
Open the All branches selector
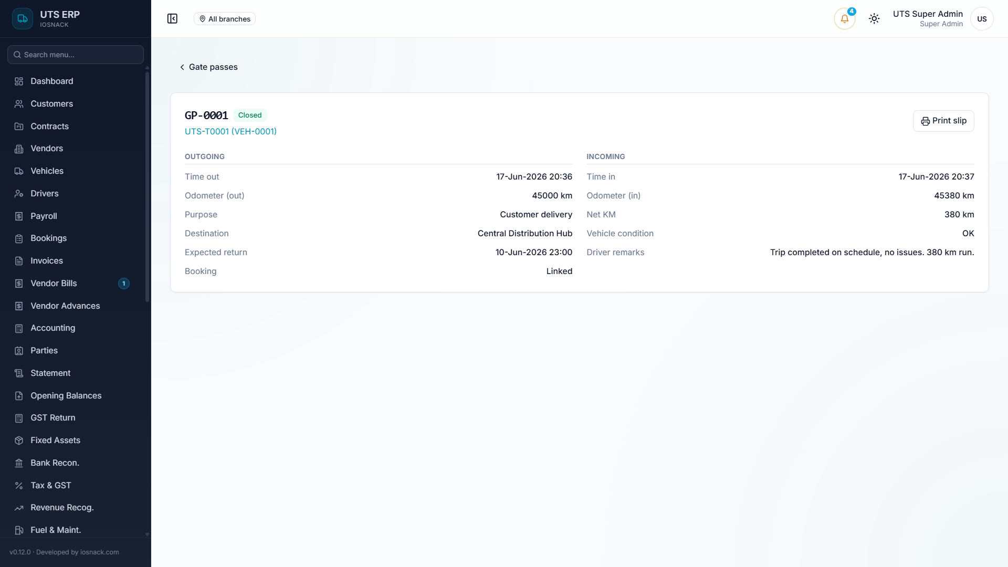[x=225, y=19]
